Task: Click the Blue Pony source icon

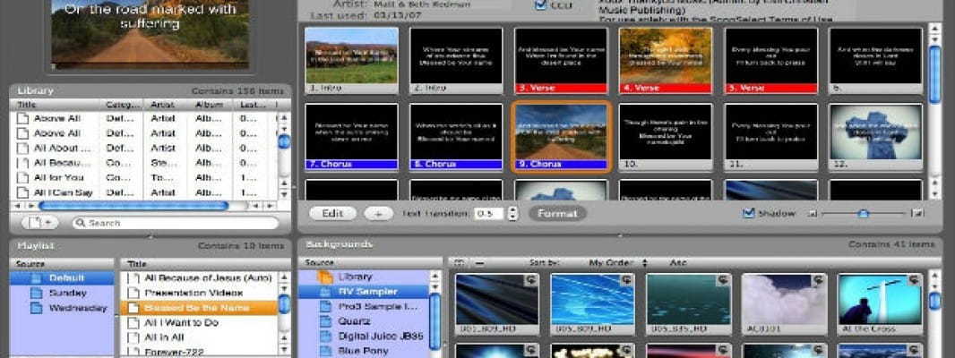Action: coord(326,351)
